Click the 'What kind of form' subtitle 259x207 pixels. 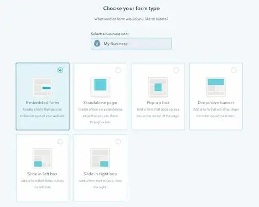click(x=131, y=19)
